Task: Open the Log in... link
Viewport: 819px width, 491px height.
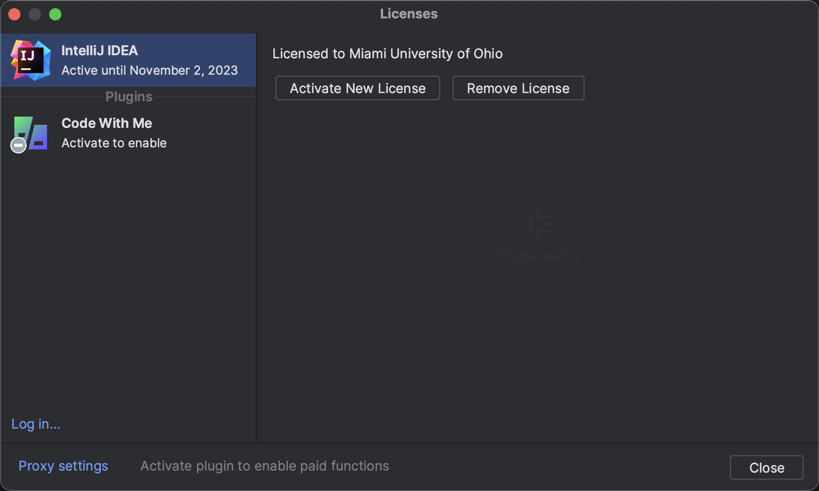Action: click(36, 424)
